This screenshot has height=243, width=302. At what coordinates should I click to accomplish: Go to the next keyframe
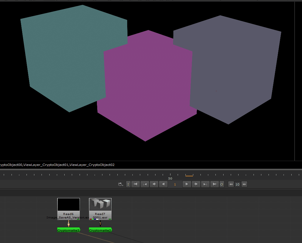pos(205,184)
